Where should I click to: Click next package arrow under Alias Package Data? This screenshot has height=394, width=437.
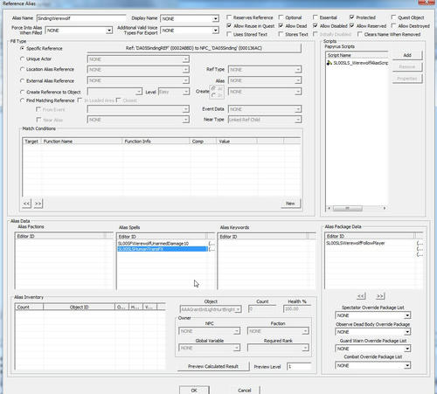(x=380, y=296)
